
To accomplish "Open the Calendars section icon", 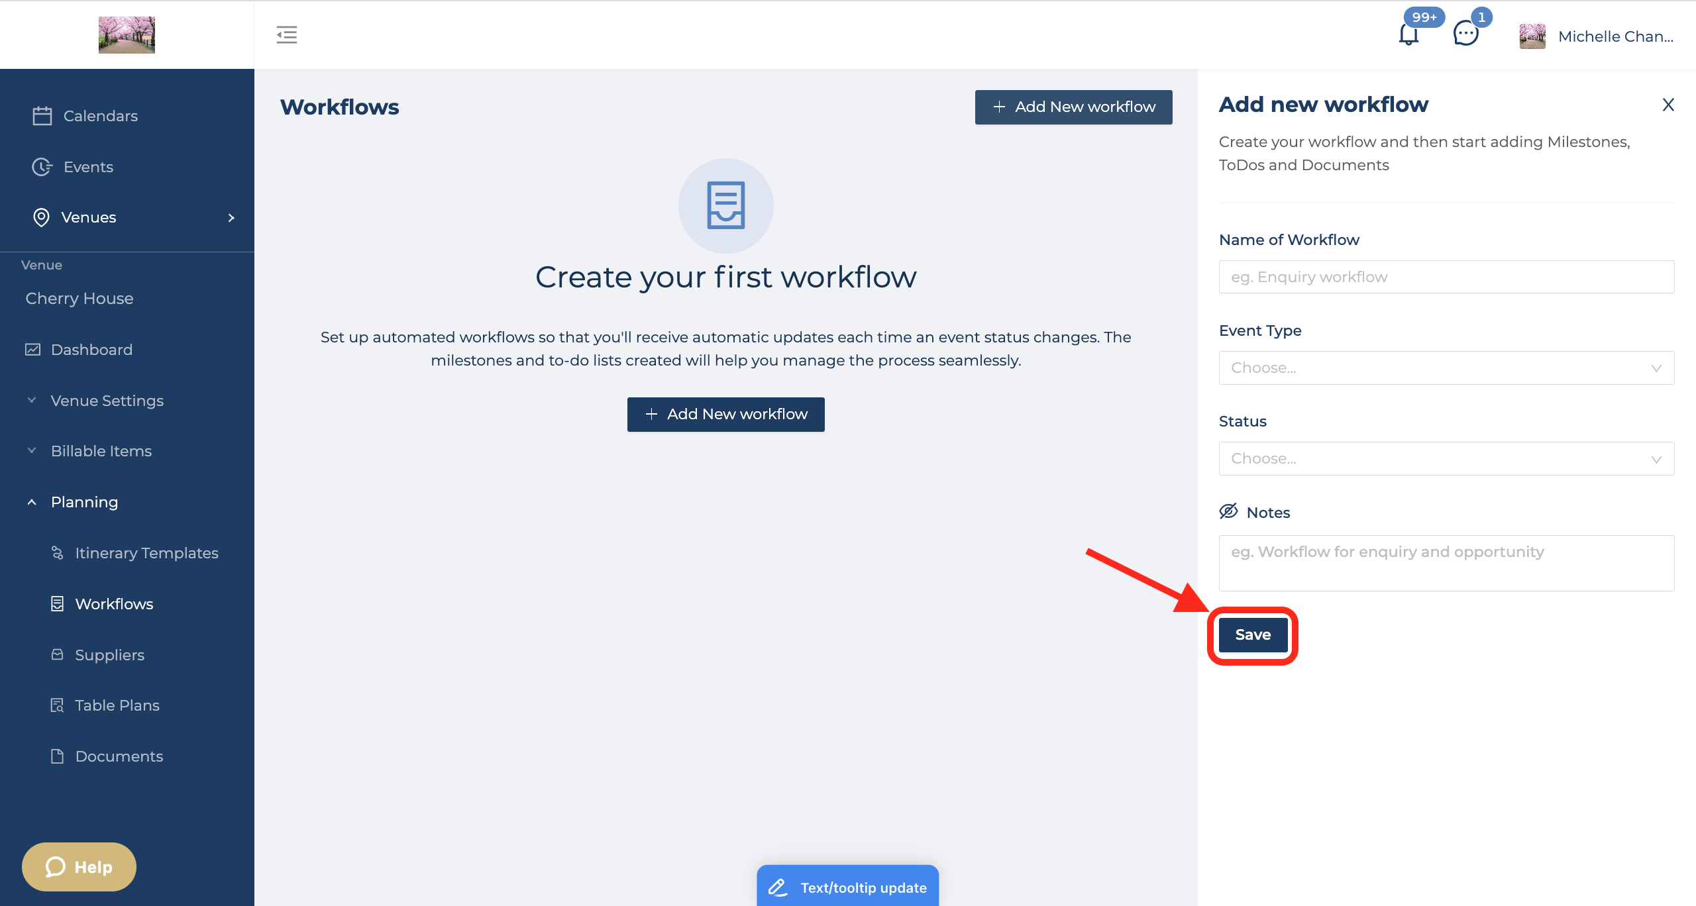I will click(42, 115).
